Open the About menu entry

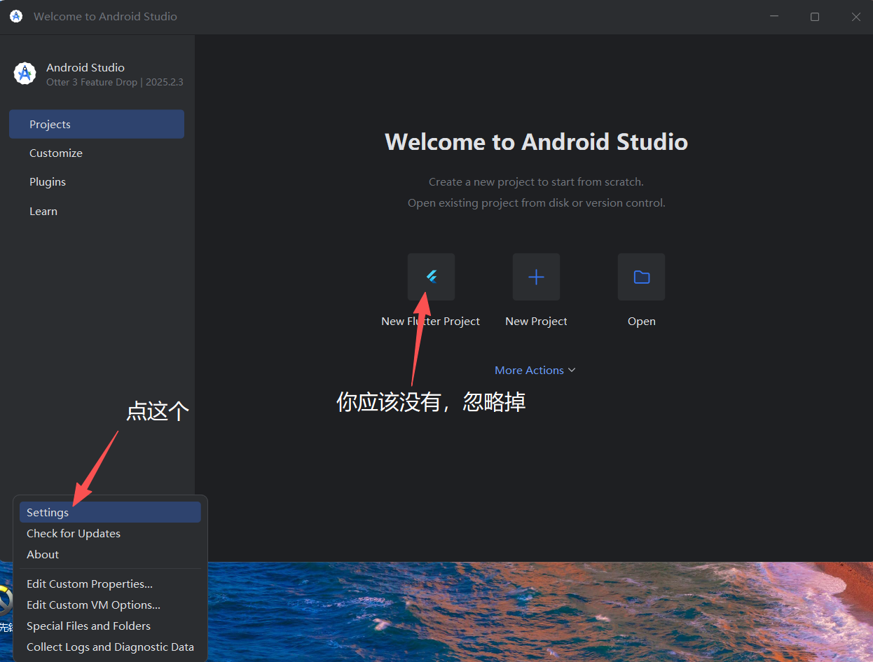[x=110, y=554]
